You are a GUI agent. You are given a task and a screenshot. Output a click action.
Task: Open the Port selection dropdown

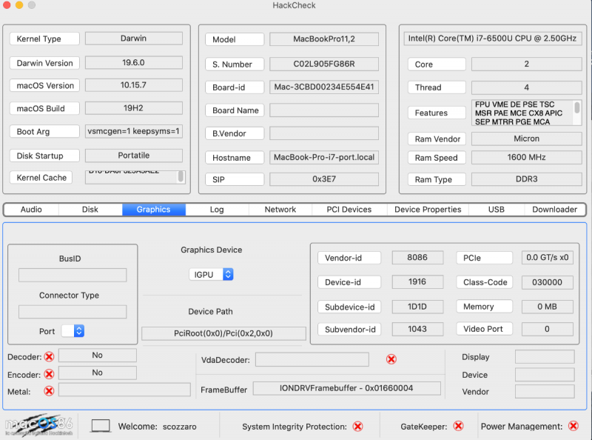point(73,331)
